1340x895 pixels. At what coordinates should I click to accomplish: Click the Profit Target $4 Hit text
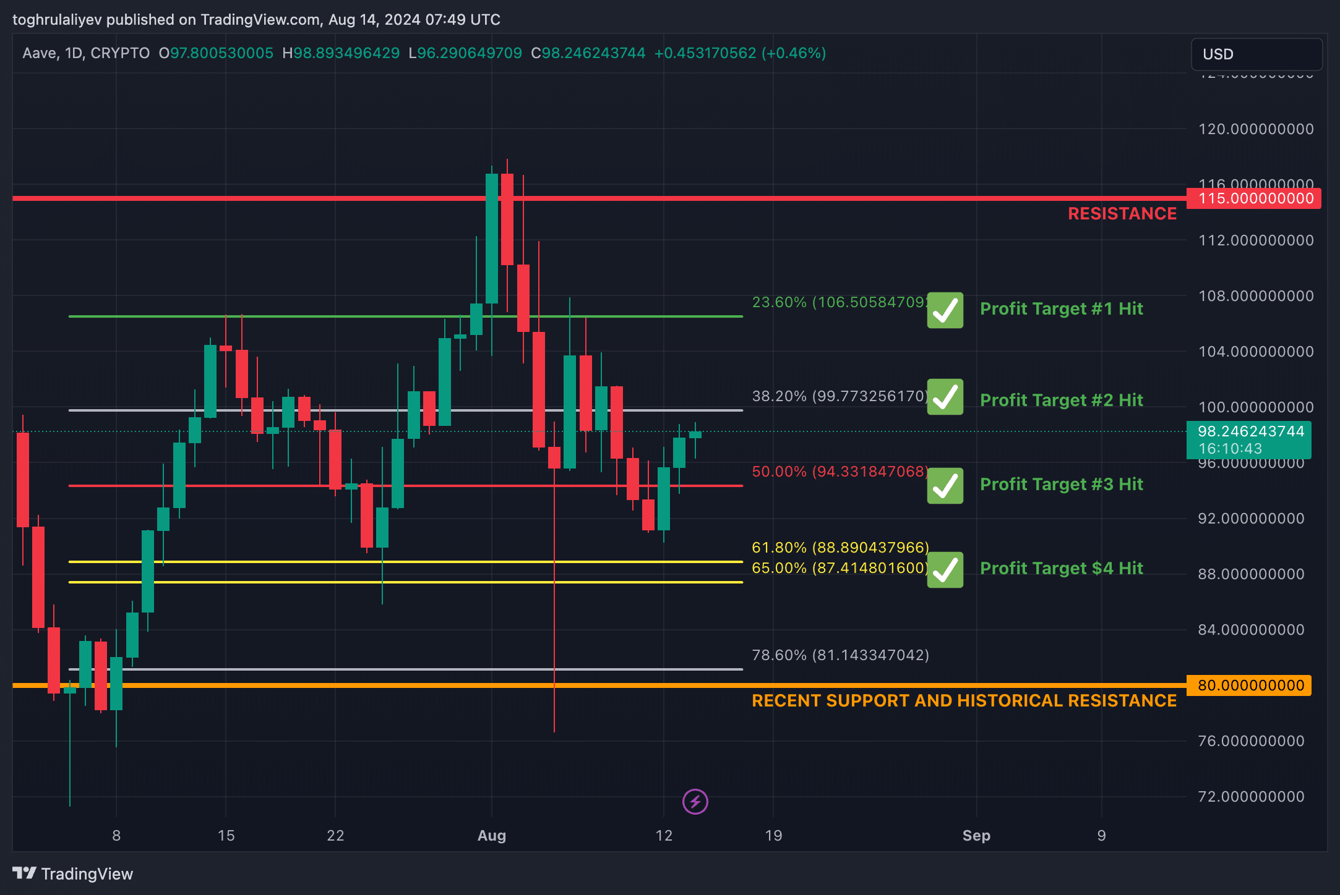click(x=1062, y=569)
